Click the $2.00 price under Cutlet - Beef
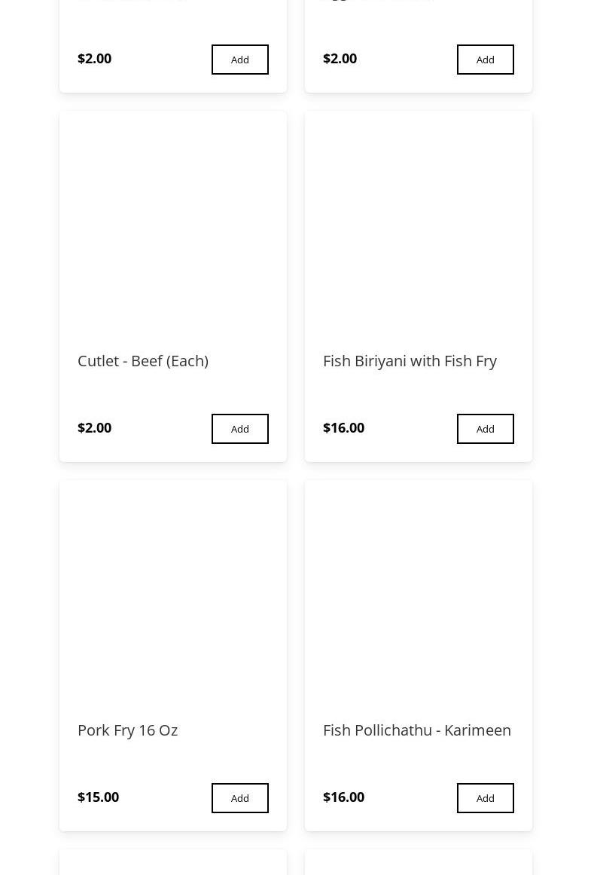 [x=94, y=428]
